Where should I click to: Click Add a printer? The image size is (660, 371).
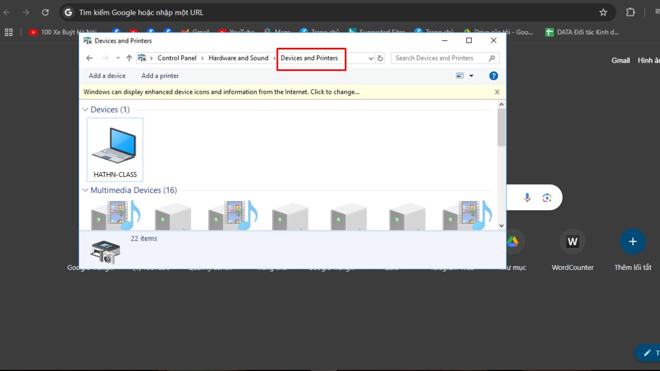[x=160, y=76]
